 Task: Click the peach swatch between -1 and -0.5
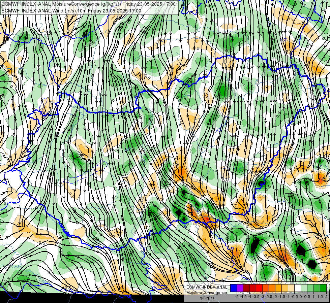[x=291, y=288]
